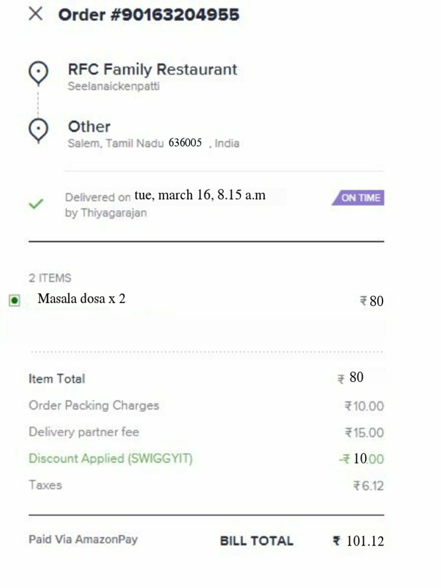Click the green delivered checkmark icon
This screenshot has height=588, width=441.
(x=36, y=204)
